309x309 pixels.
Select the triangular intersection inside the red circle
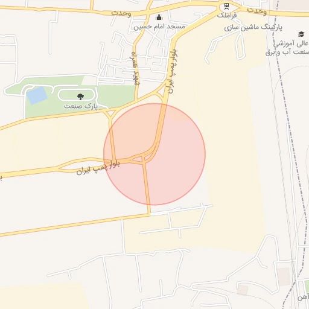point(138,159)
